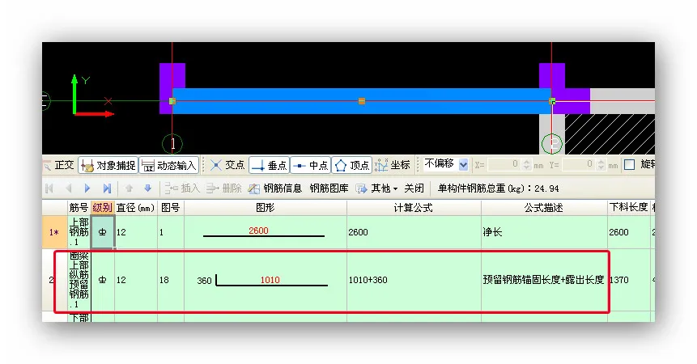Click the 计算公式 column header

click(x=414, y=207)
